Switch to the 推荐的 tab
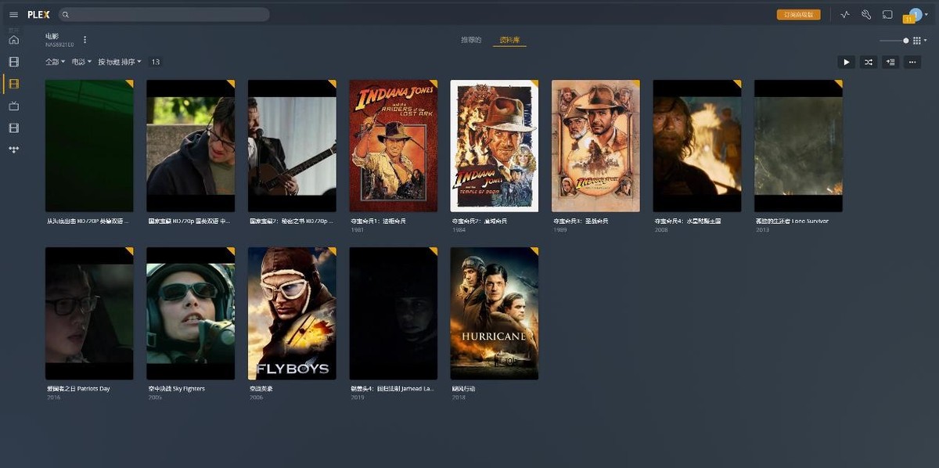The height and width of the screenshot is (468, 939). point(471,40)
